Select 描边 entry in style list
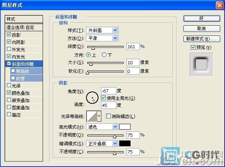This screenshot has height=167, width=225. [16, 115]
